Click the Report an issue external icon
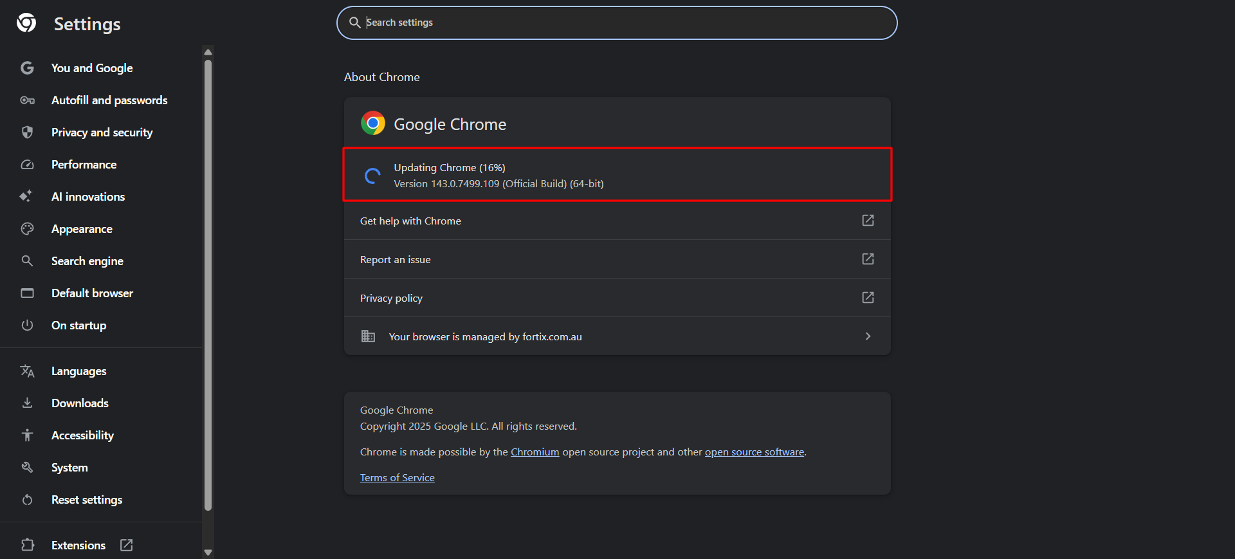Viewport: 1235px width, 559px height. point(868,259)
